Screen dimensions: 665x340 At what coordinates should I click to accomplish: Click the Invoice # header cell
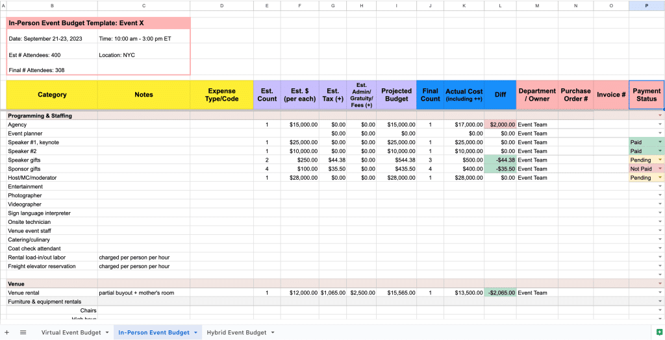point(611,95)
